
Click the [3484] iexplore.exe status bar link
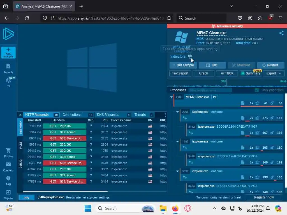[51, 197]
